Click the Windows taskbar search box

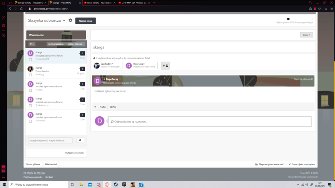pyautogui.click(x=39, y=185)
